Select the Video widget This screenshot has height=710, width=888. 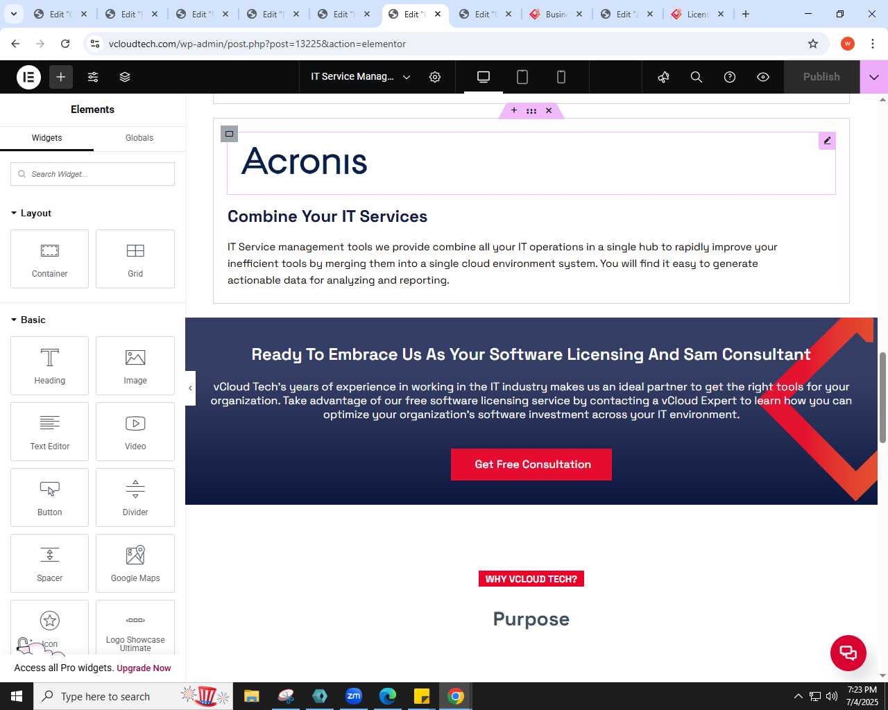[135, 431]
